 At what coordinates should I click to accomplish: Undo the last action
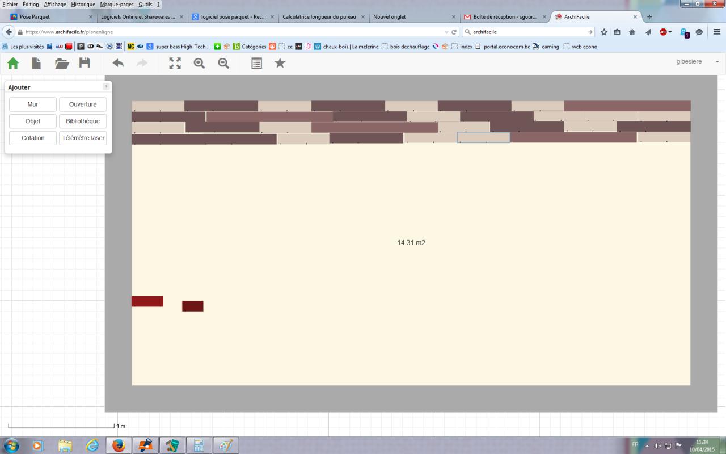[x=118, y=63]
